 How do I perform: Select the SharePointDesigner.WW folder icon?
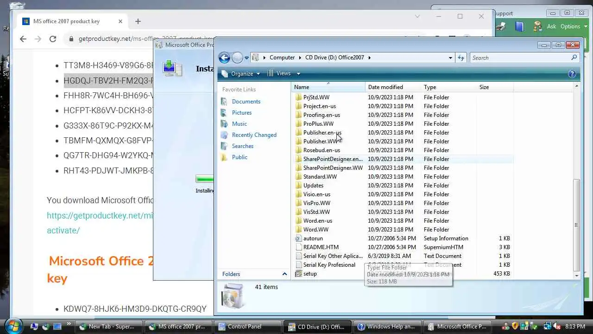coord(298,168)
